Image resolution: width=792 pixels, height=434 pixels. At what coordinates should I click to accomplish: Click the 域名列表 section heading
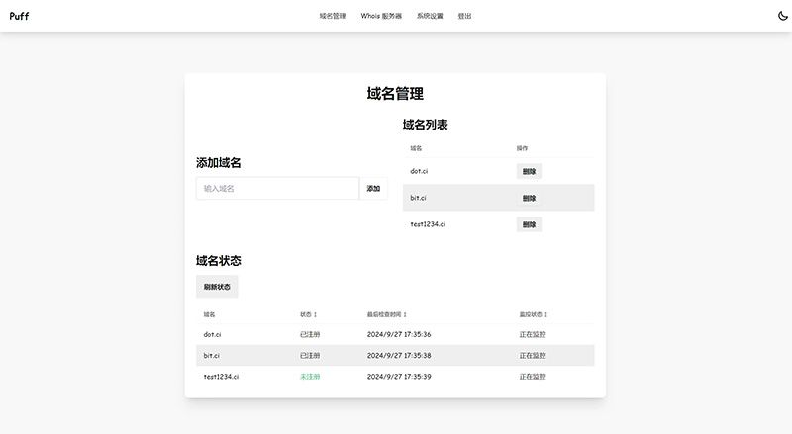coord(426,125)
